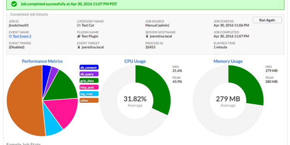Click Job Started time Apr 30, 2016 11:06 PM
This screenshot has width=290, height=145.
pos(231,26)
